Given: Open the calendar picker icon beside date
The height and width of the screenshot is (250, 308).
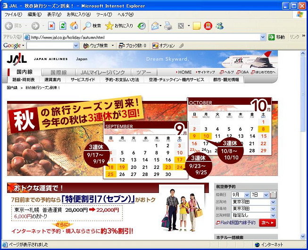Looking at the screenshot, I should [273, 195].
